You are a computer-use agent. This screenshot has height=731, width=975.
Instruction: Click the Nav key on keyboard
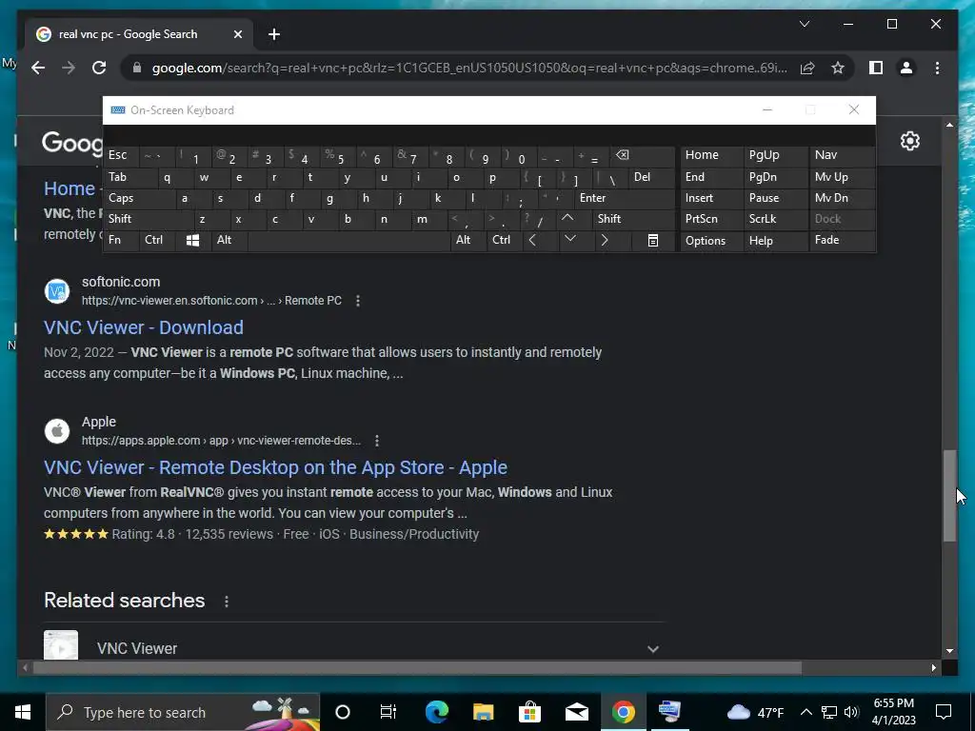(x=842, y=155)
